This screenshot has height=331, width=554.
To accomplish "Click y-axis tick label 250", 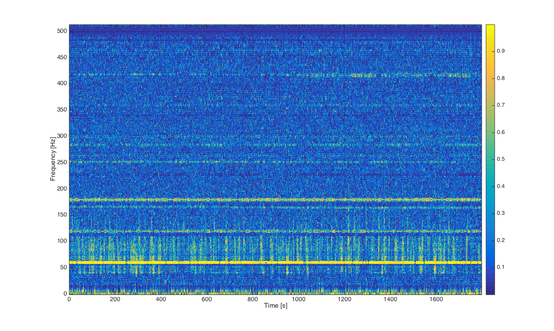I will 62,162.
